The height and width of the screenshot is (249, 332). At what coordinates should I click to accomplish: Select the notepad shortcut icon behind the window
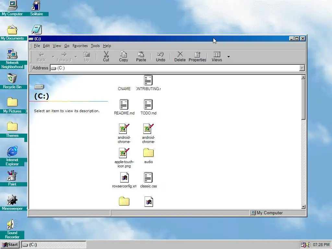[37, 30]
